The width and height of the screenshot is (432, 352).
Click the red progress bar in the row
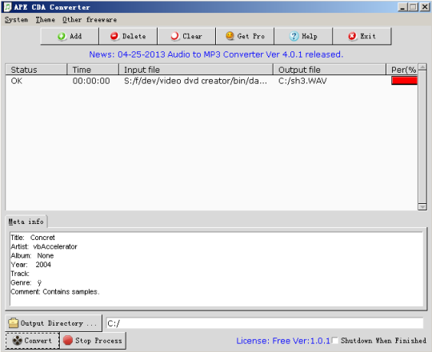pos(404,81)
